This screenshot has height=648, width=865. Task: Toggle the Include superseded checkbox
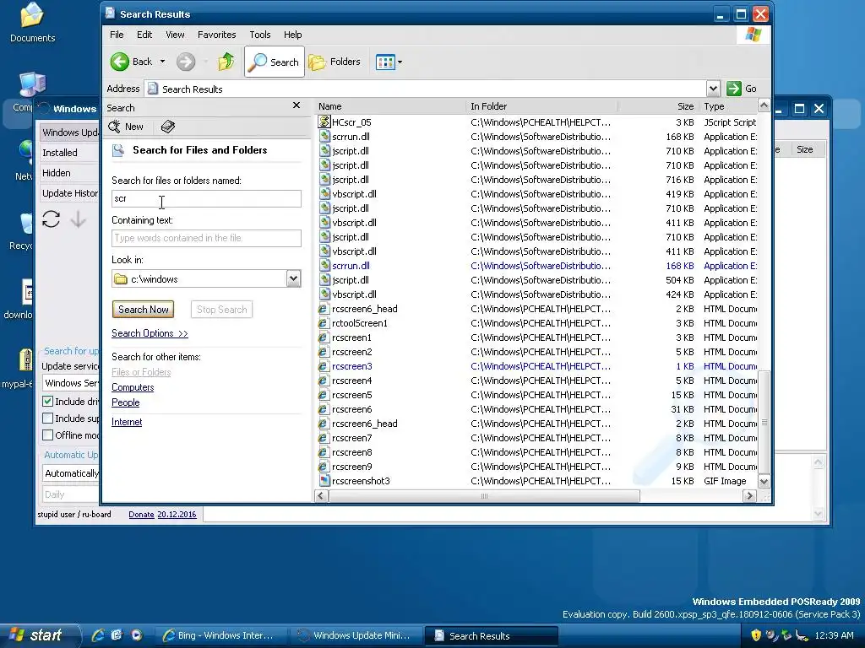click(x=48, y=418)
